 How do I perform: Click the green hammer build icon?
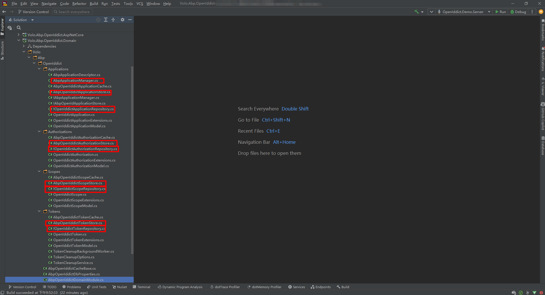[416, 12]
